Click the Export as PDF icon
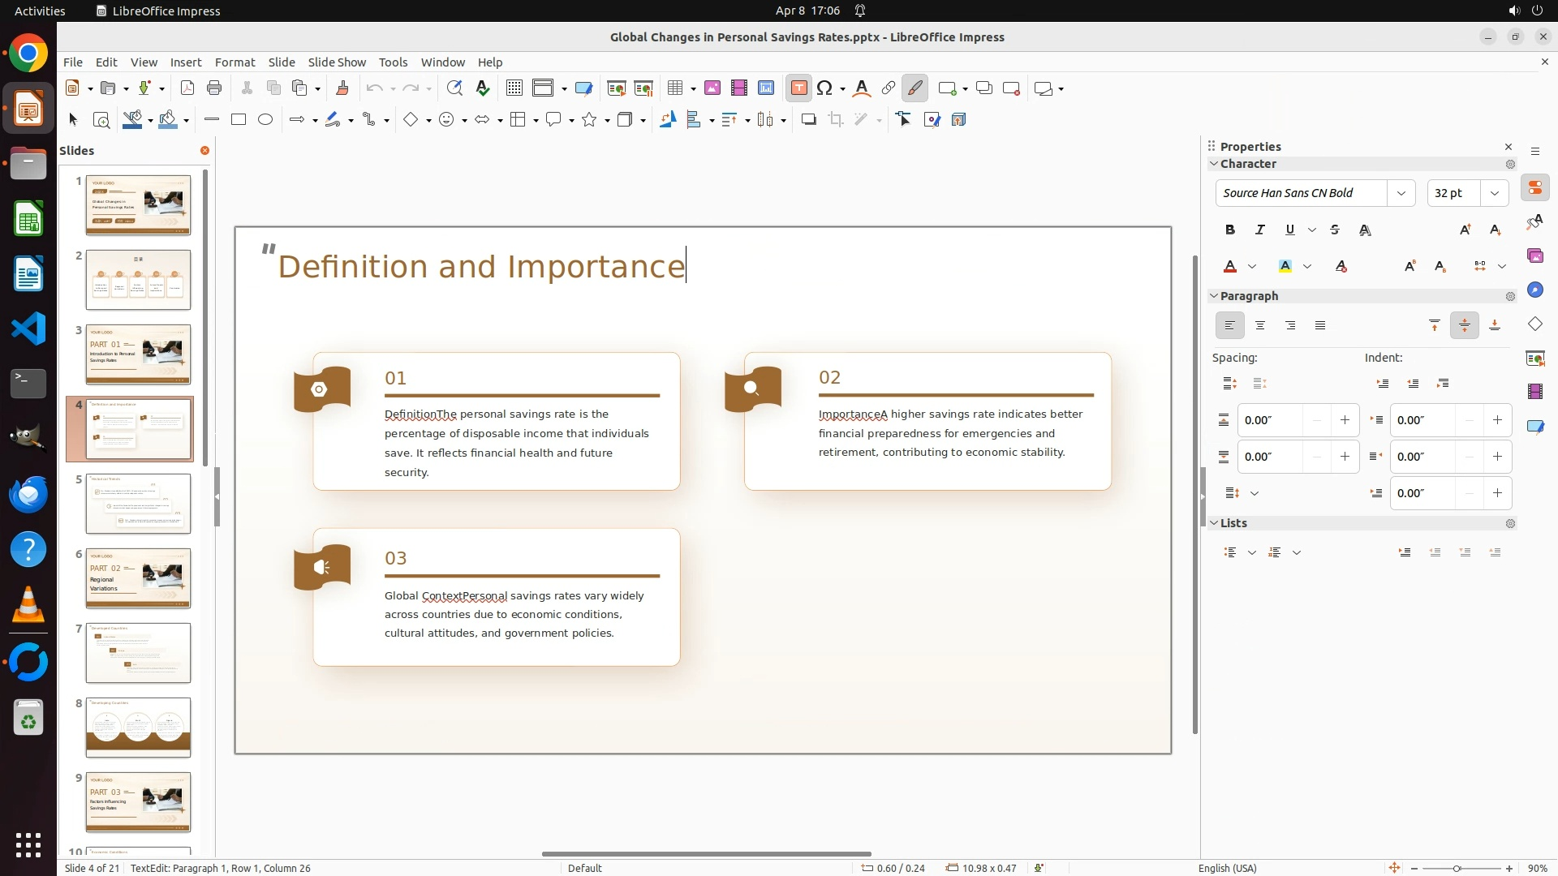Viewport: 1558px width, 876px height. 187,88
